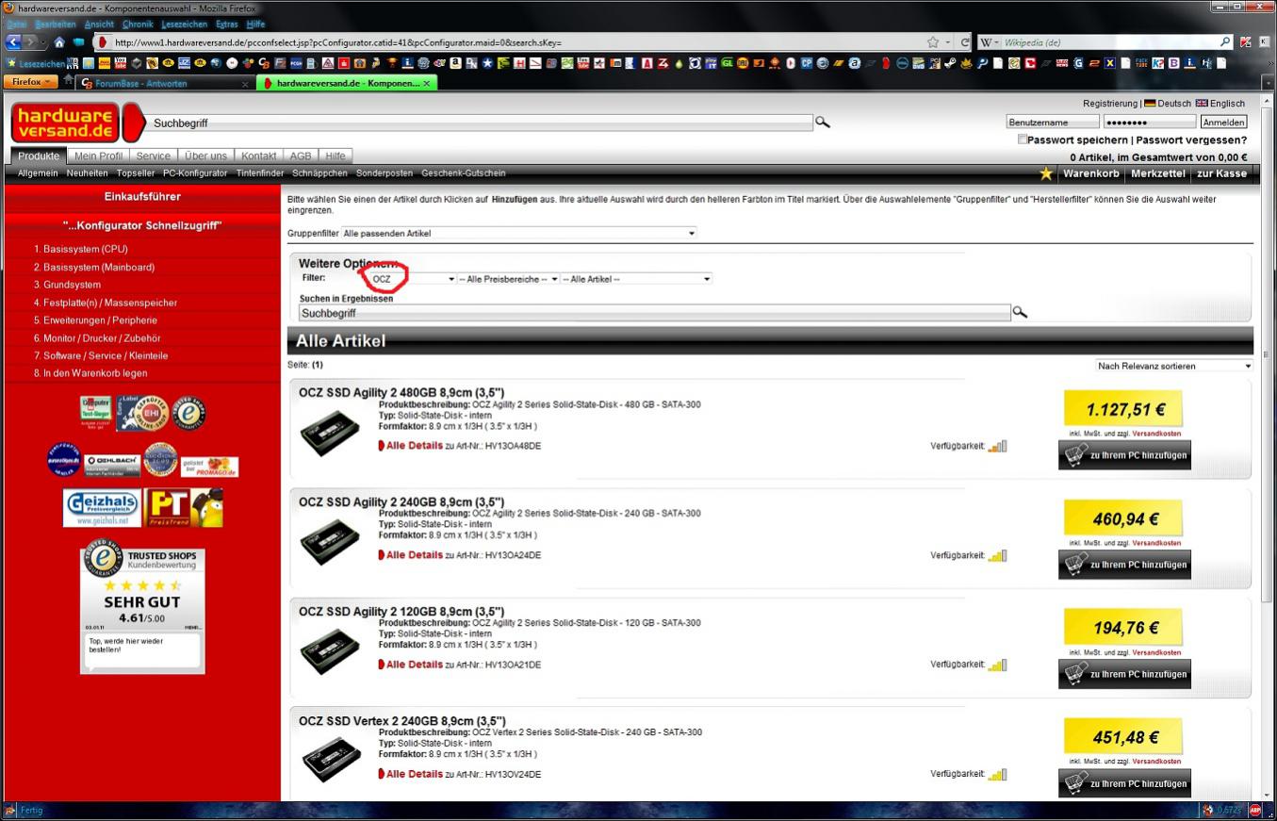Open the Chronik menu
Image resolution: width=1277 pixels, height=821 pixels.
(138, 24)
